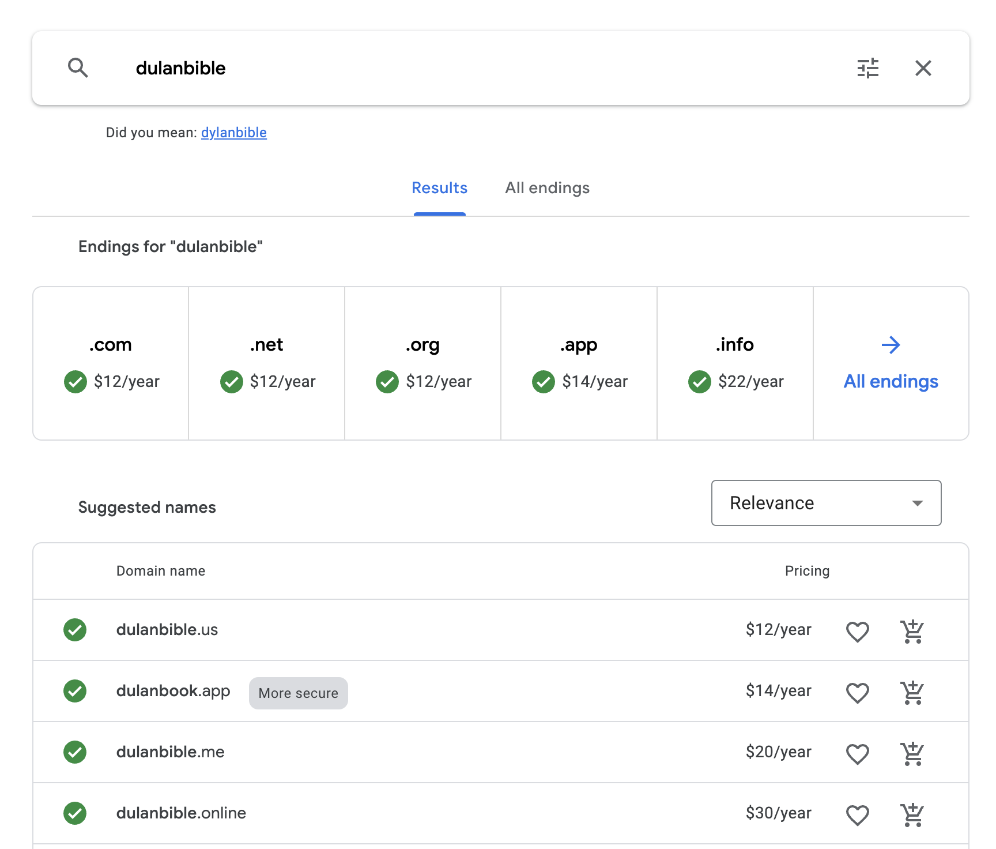Toggle favorite heart for dulanbible.me
Screen dimensions: 996x849
point(857,753)
